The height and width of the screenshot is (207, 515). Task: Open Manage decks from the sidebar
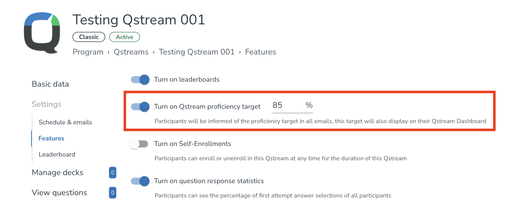point(57,172)
